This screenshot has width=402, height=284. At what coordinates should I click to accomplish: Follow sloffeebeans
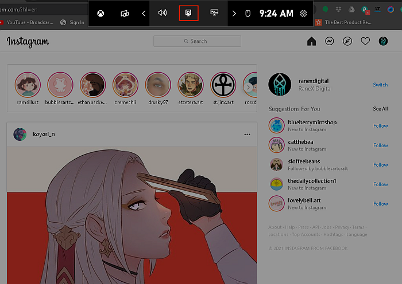380,165
